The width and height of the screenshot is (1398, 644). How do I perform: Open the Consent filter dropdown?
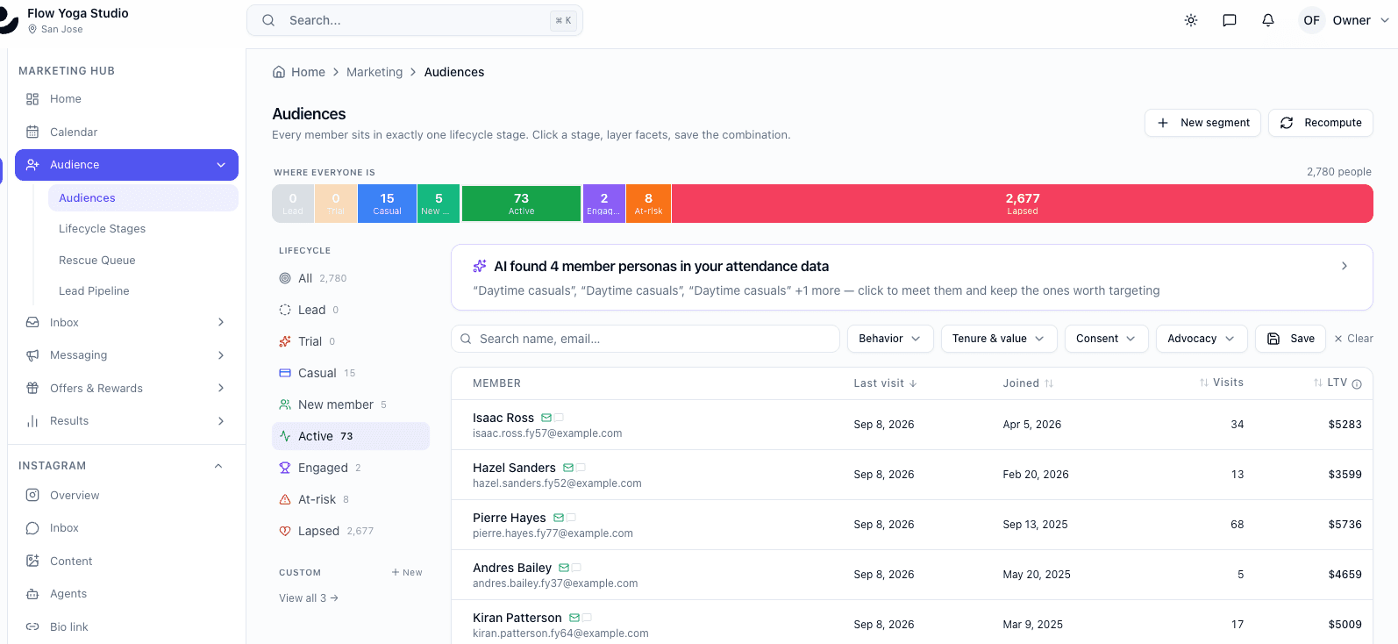[x=1106, y=339]
